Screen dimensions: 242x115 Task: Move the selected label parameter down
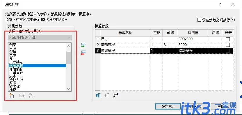pos(107,95)
